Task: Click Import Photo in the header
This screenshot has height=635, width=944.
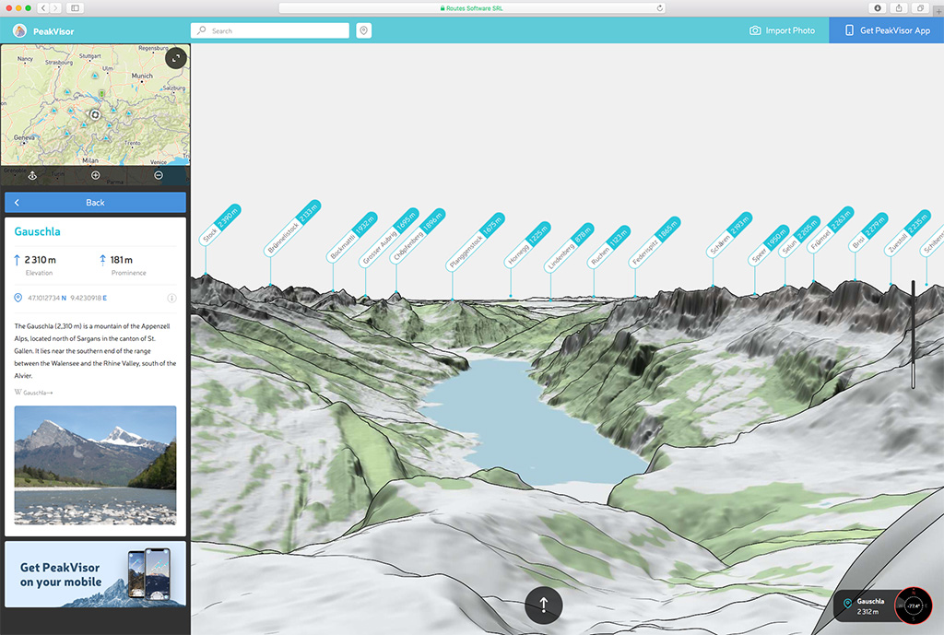Action: click(x=783, y=30)
